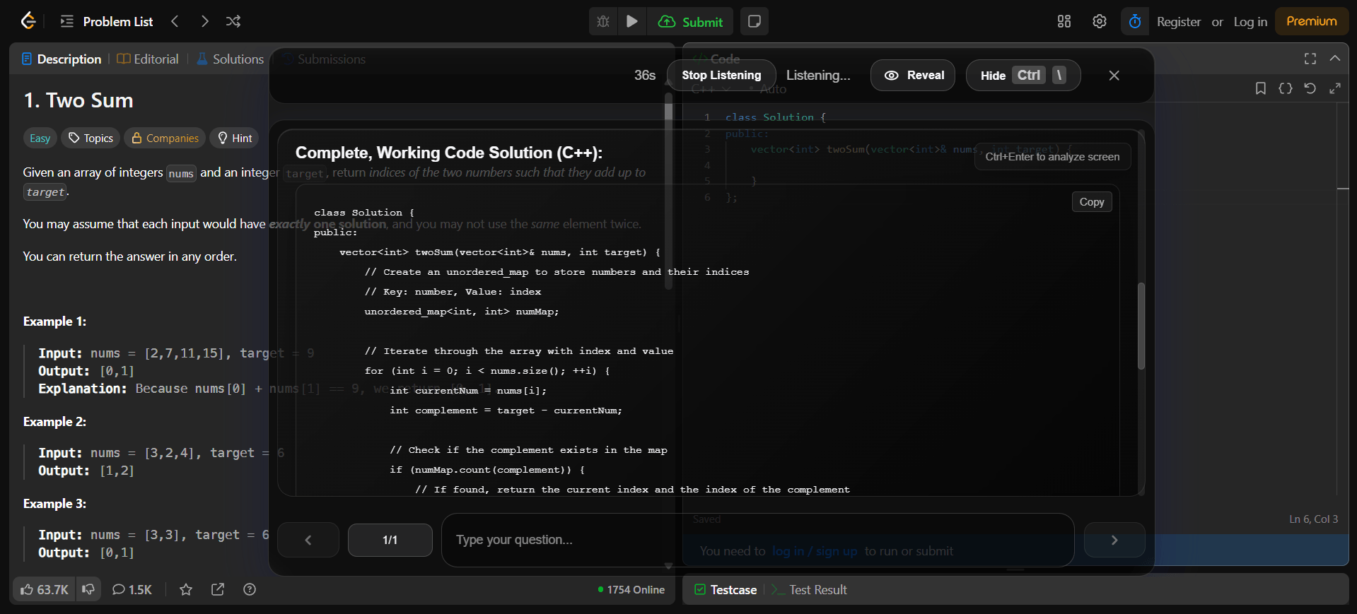Go to previous answer in overlay
Viewport: 1357px width, 614px height.
click(308, 541)
